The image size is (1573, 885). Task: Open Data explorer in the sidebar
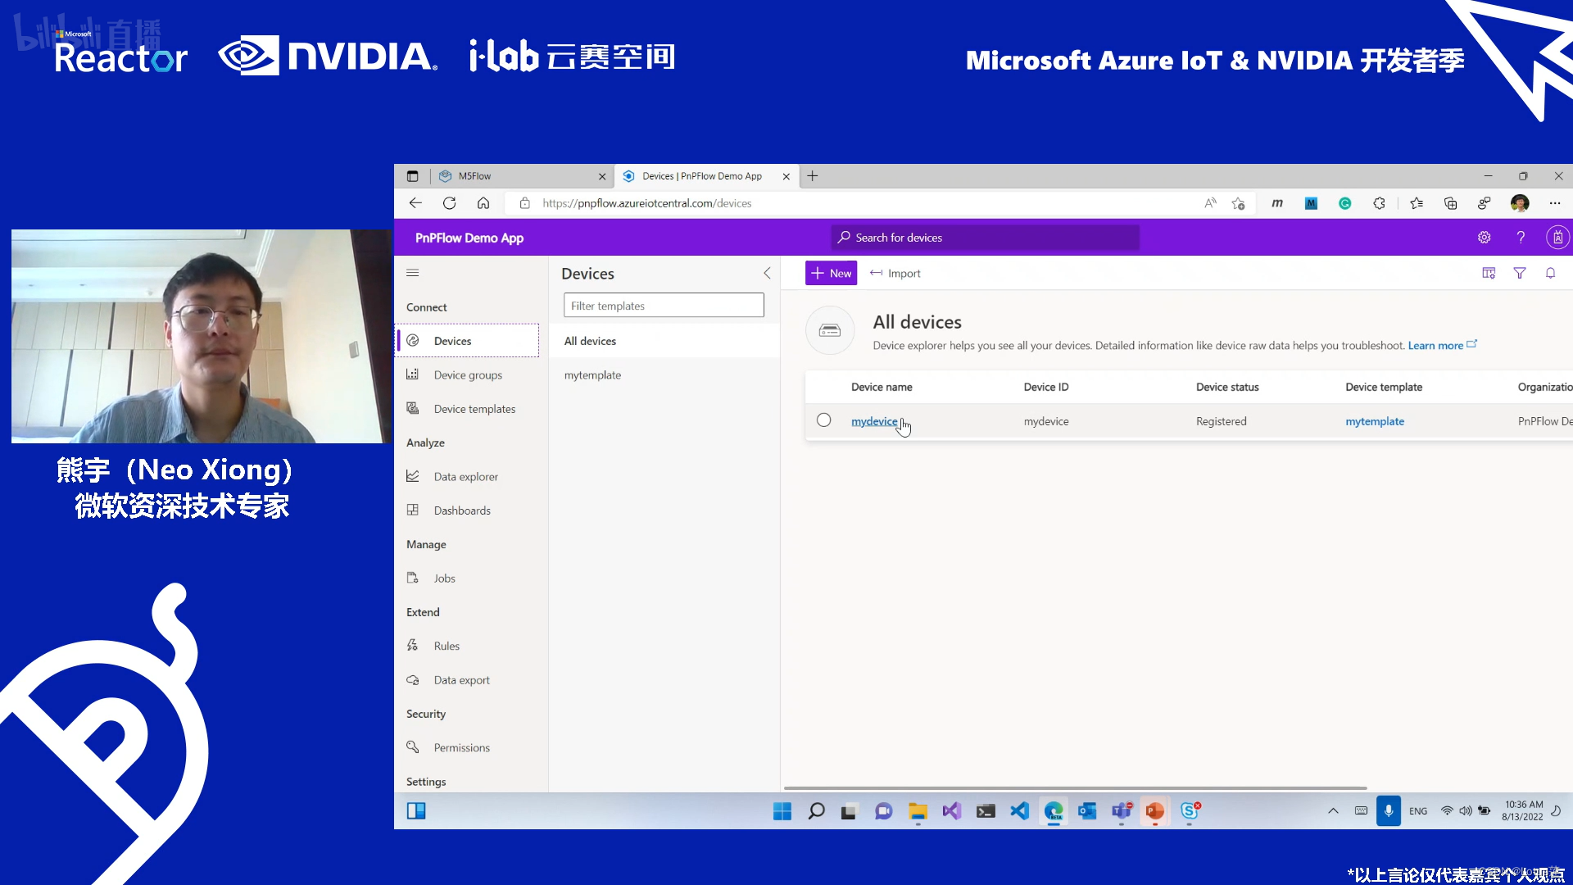coord(468,477)
